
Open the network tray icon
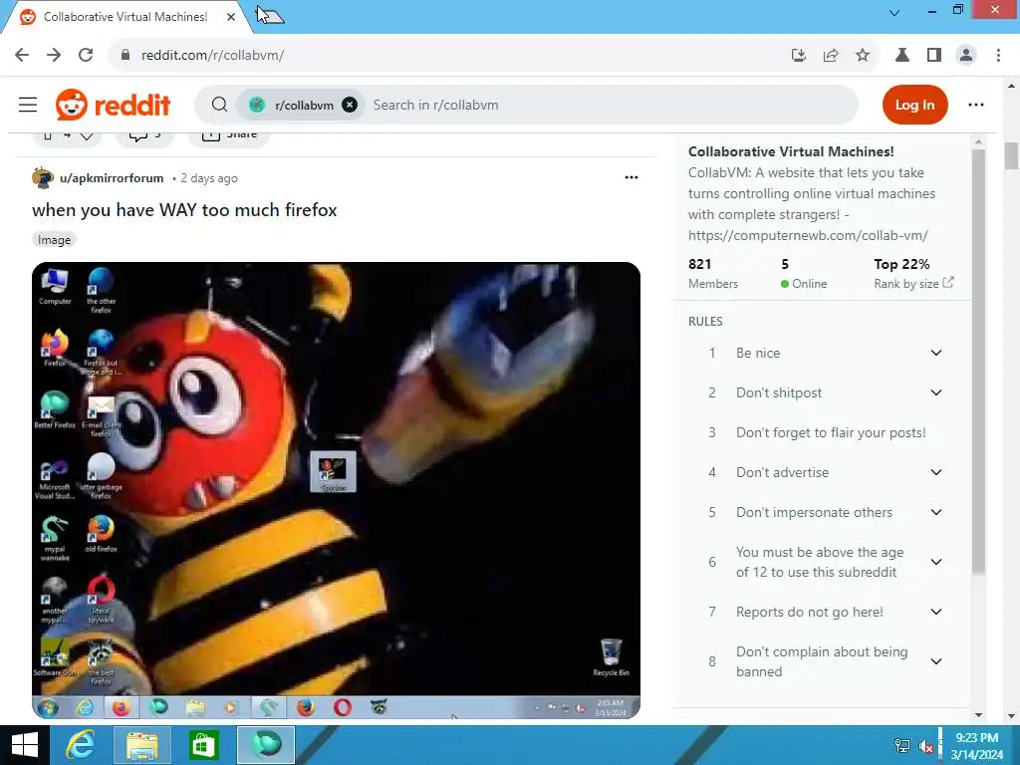[x=902, y=746]
